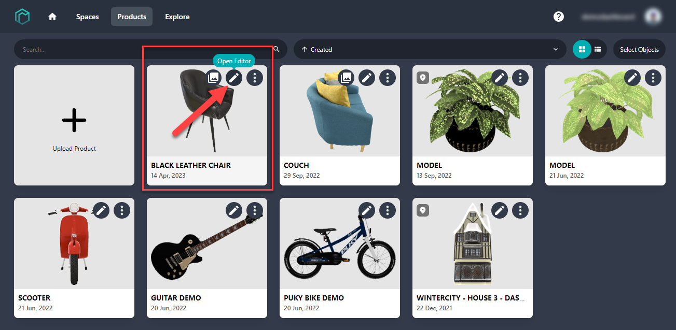Expand the Created sort dropdown

coord(430,49)
